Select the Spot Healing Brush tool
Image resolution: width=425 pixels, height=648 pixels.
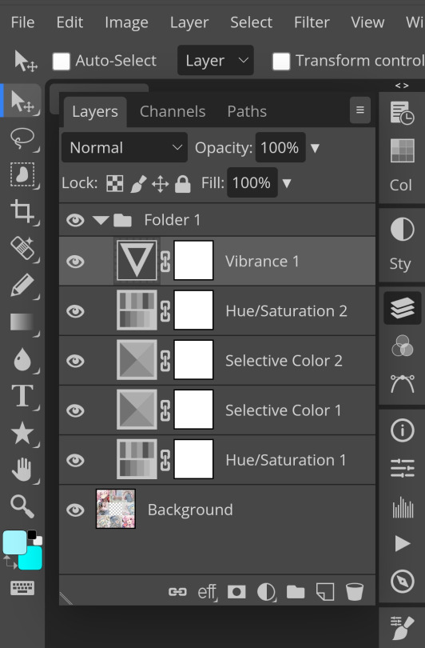pos(22,248)
